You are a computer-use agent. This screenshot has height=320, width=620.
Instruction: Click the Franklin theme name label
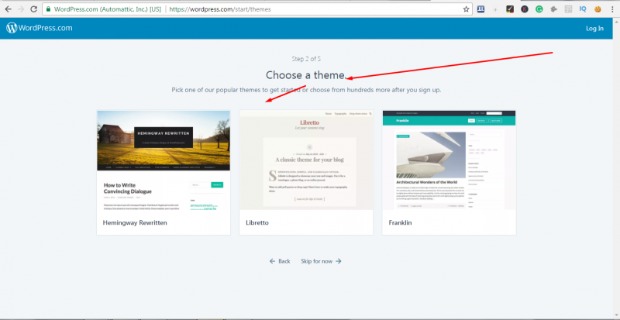point(400,222)
